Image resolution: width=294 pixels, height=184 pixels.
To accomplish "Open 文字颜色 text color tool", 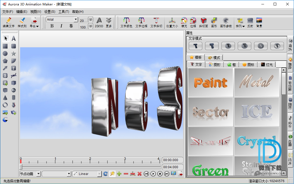I will click(x=126, y=22).
